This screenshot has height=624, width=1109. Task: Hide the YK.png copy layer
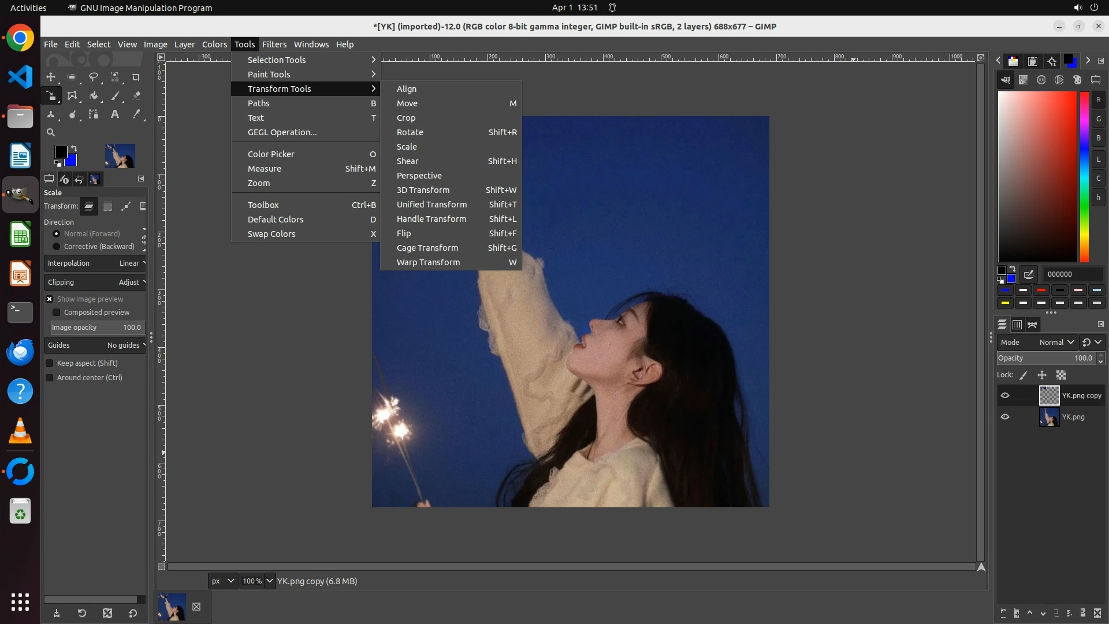pos(1005,396)
